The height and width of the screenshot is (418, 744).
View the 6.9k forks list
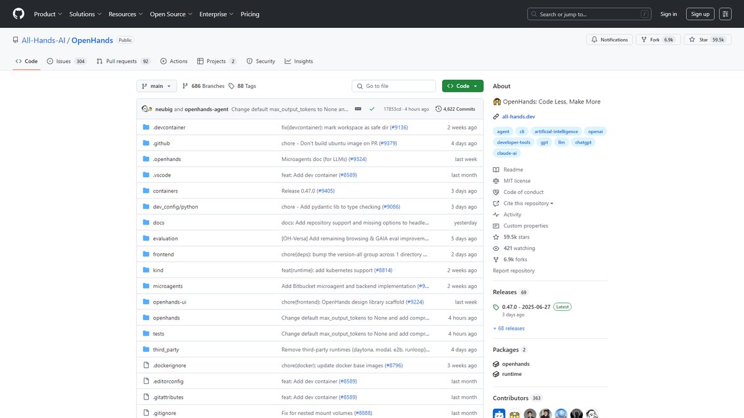click(515, 259)
